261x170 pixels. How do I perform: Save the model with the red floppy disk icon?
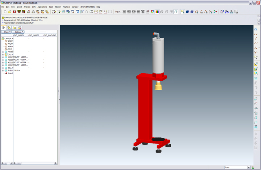14,12
